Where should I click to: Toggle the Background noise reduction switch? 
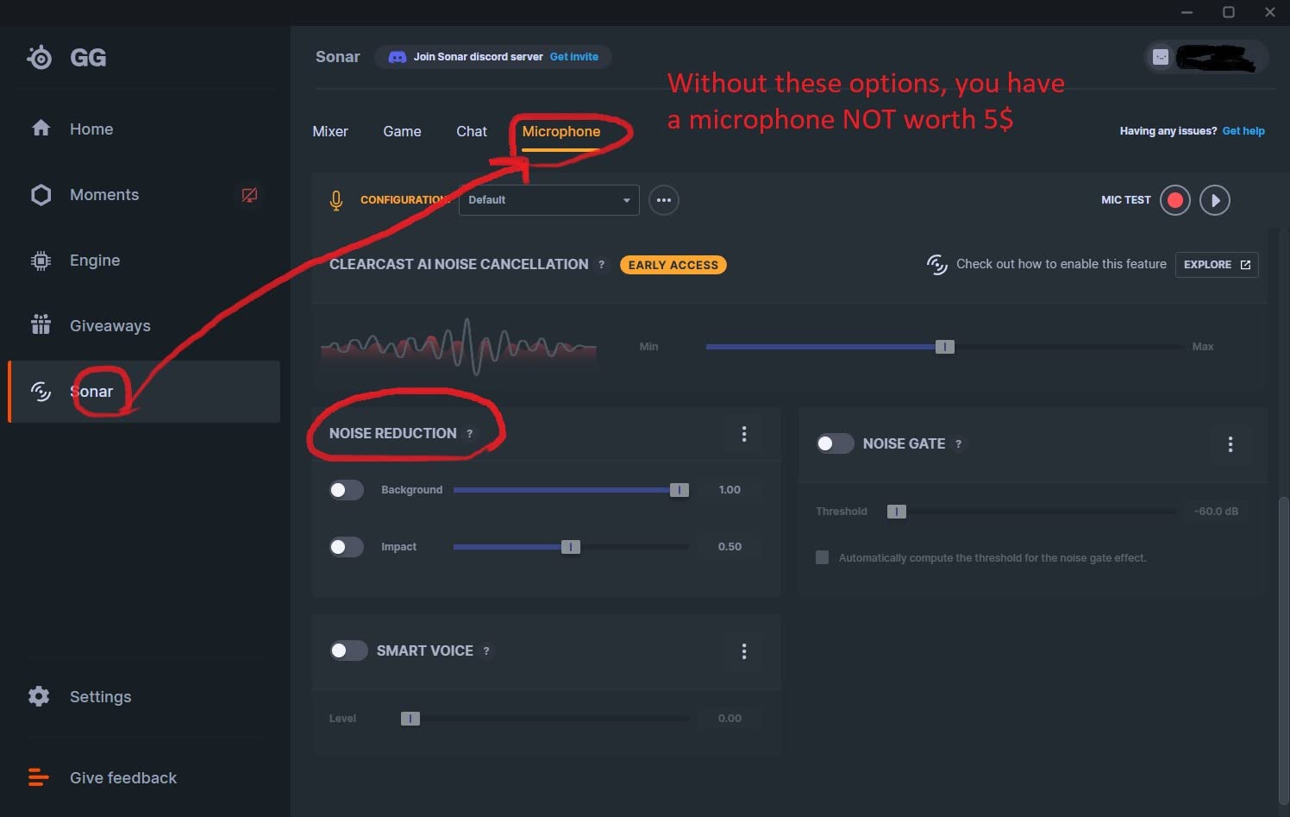tap(347, 490)
